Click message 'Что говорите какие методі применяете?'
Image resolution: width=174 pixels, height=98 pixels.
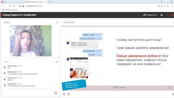pyautogui.click(x=23, y=74)
